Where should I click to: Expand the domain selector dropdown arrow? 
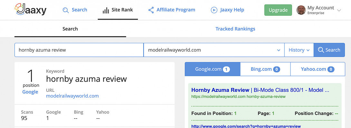pyautogui.click(x=279, y=50)
